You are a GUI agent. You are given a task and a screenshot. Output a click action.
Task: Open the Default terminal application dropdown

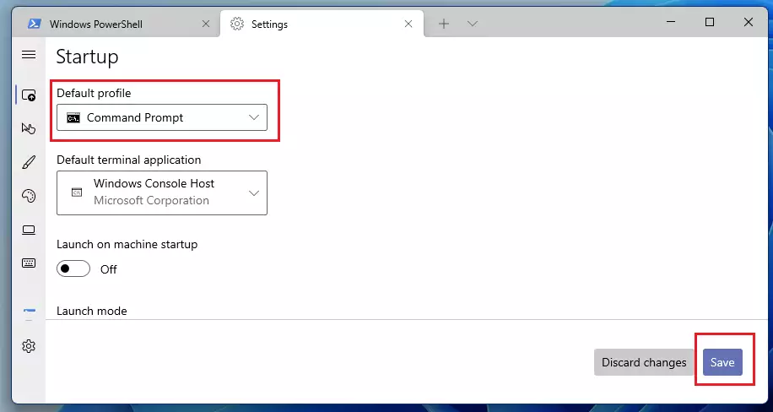click(162, 193)
